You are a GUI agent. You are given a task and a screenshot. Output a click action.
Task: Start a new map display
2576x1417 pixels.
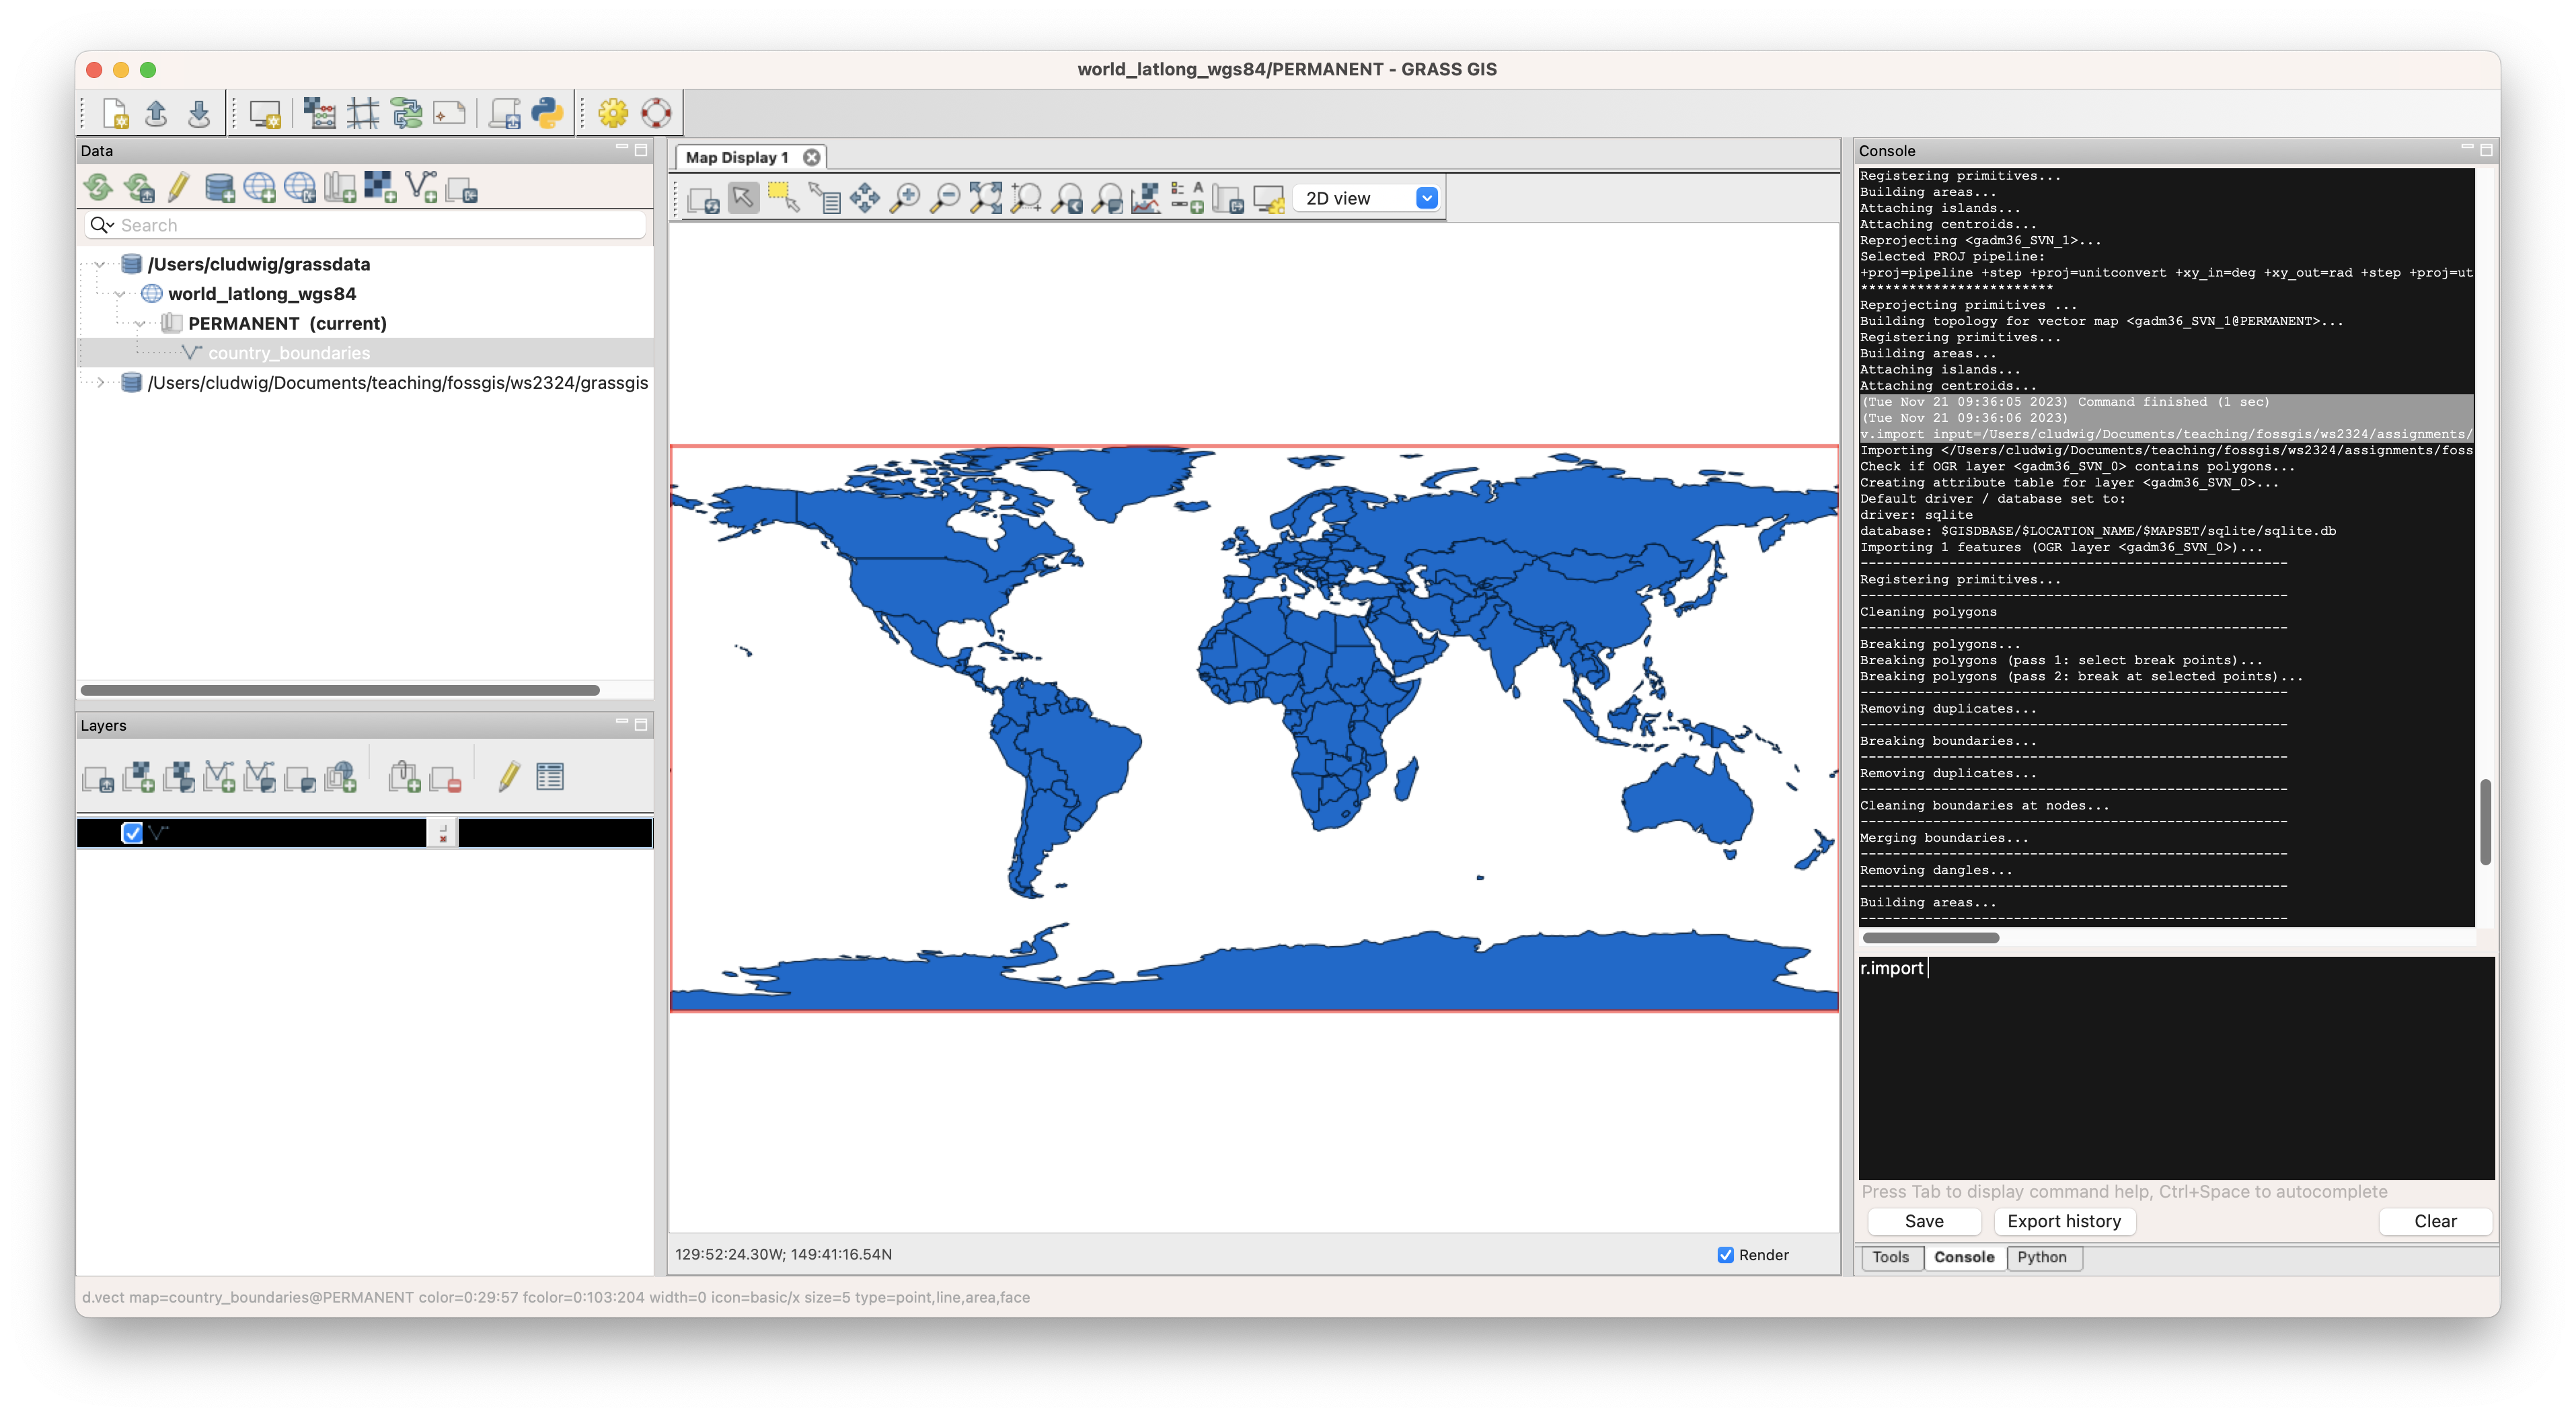[x=265, y=114]
